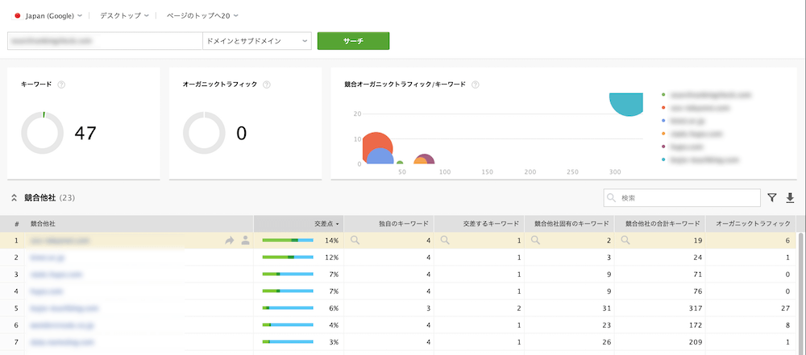806x355 pixels.
Task: Click the organic traffic donut chart showing 0
Action: coord(204,133)
